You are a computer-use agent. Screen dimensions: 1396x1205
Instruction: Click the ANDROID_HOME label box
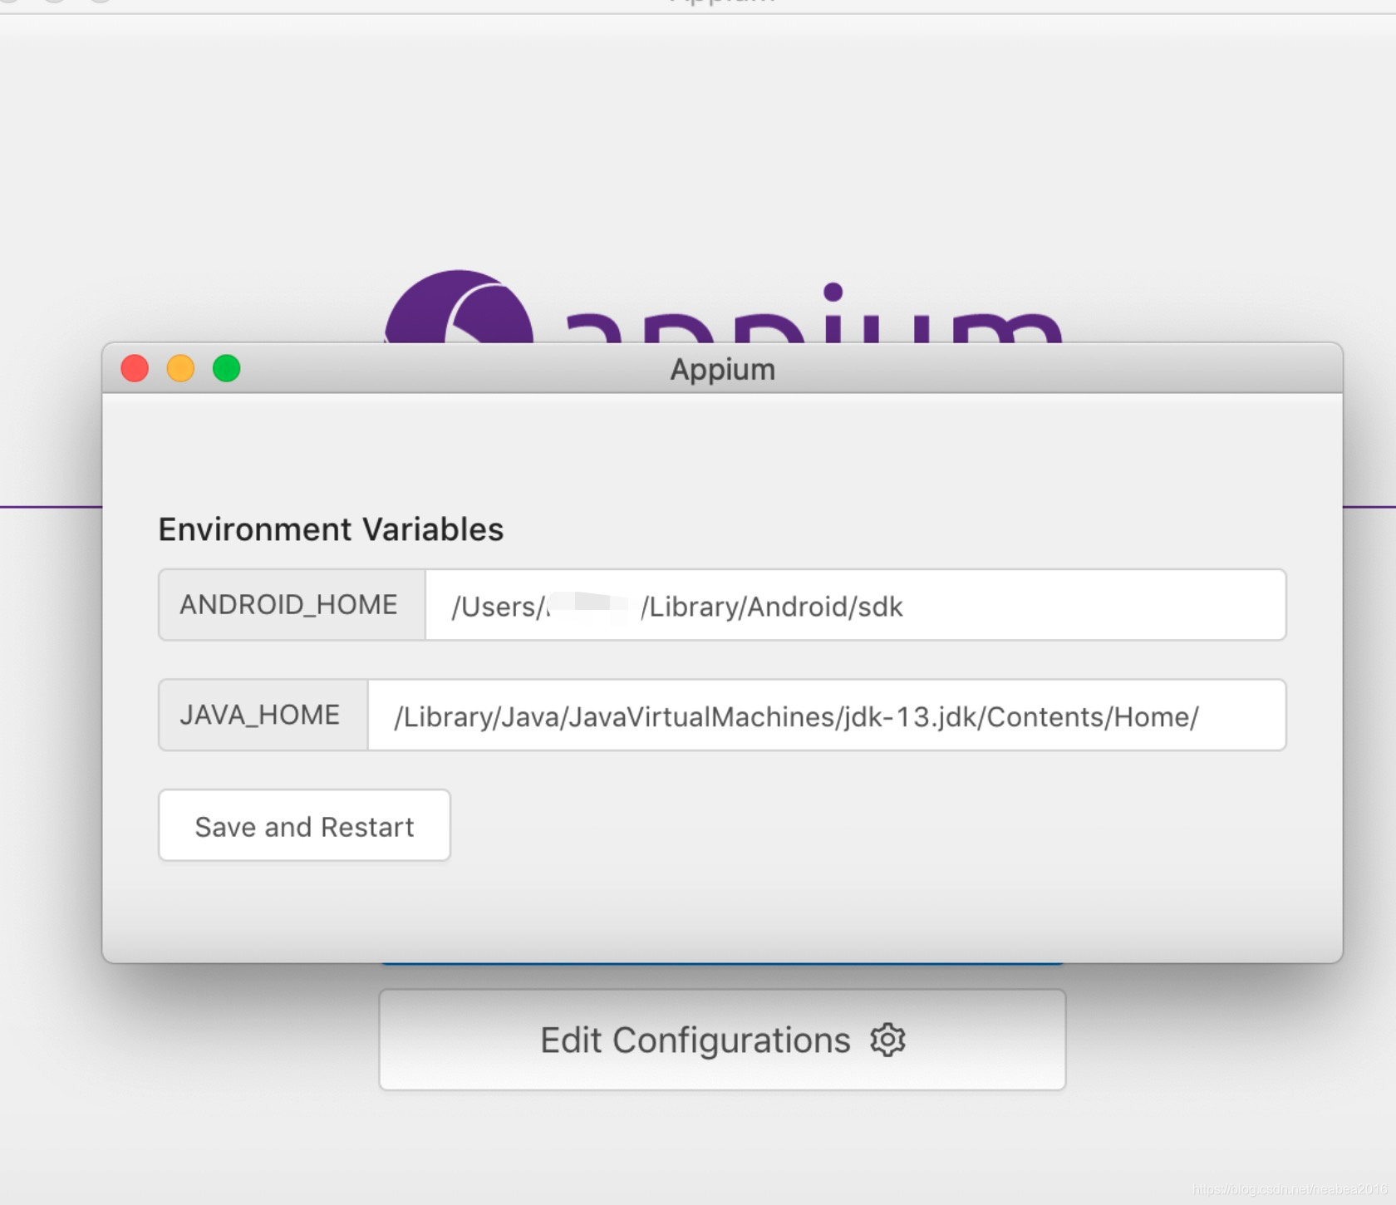click(292, 605)
